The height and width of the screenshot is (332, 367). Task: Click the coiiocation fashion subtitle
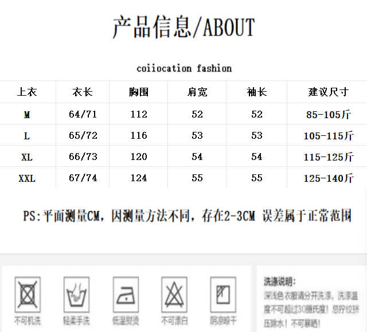tap(184, 69)
